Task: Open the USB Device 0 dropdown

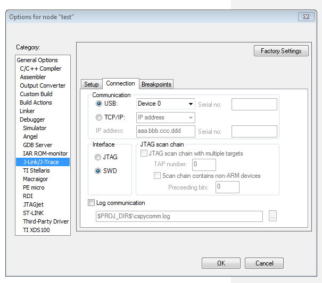Action: click(x=166, y=104)
